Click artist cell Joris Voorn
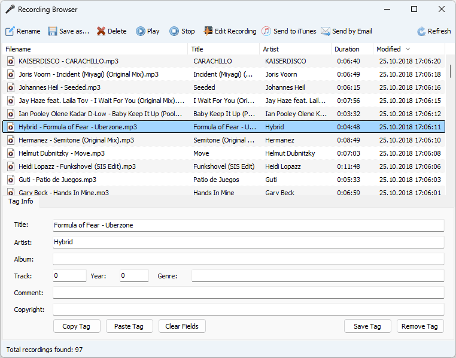The width and height of the screenshot is (456, 358). click(x=281, y=74)
